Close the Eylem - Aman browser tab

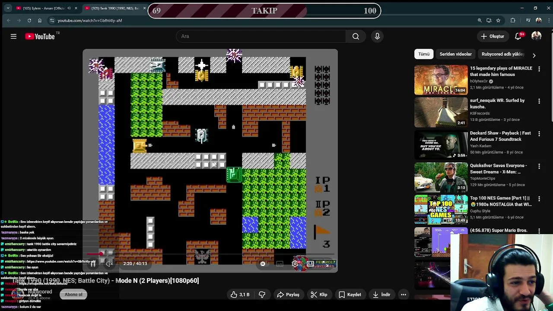[x=76, y=8]
